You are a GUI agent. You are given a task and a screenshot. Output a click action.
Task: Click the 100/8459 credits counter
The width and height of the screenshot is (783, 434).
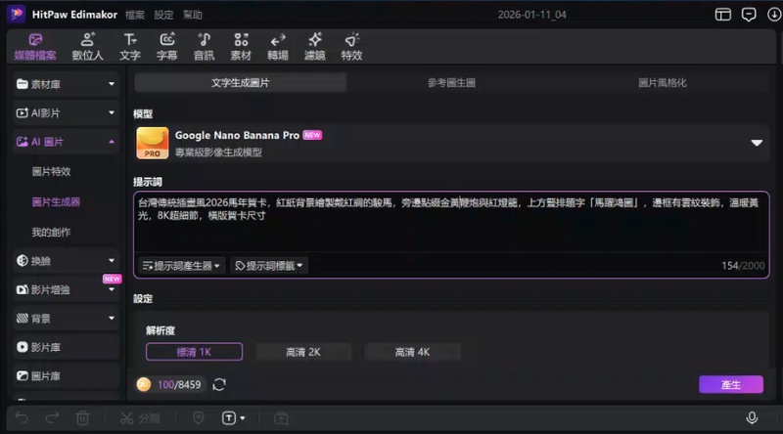pyautogui.click(x=179, y=384)
